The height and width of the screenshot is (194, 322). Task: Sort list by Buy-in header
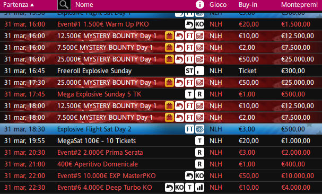[248, 5]
